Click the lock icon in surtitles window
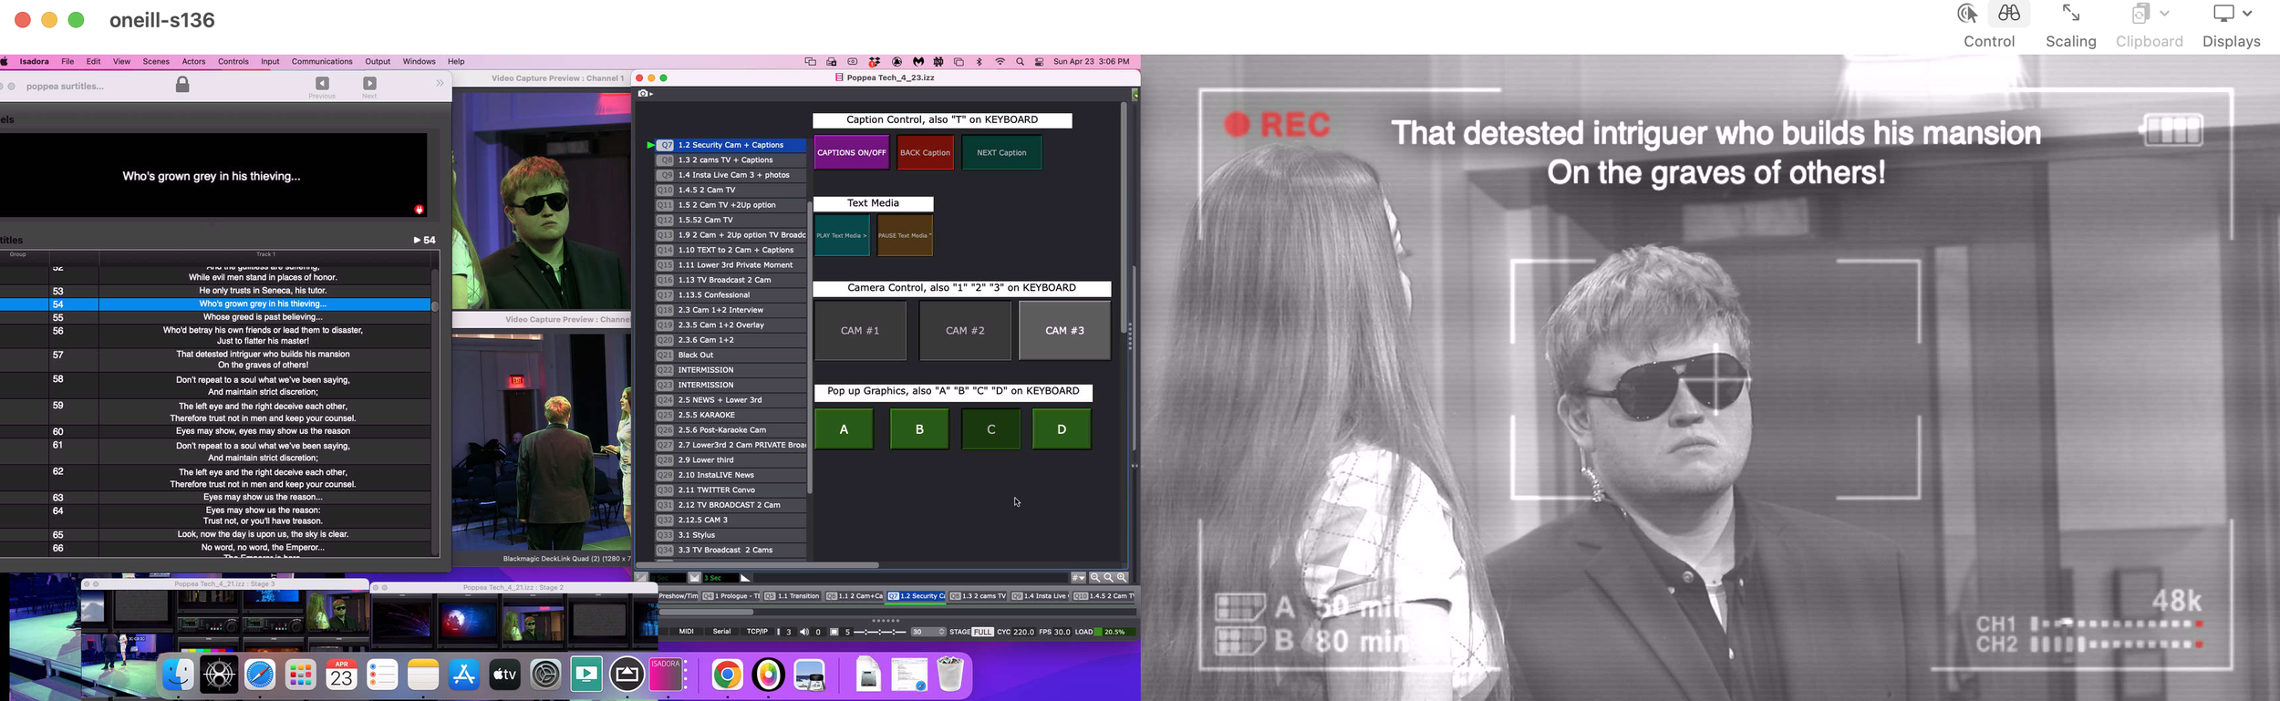Image resolution: width=2280 pixels, height=701 pixels. coord(182,85)
